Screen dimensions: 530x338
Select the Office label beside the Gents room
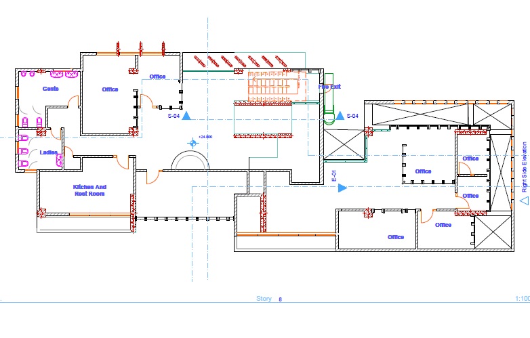110,89
